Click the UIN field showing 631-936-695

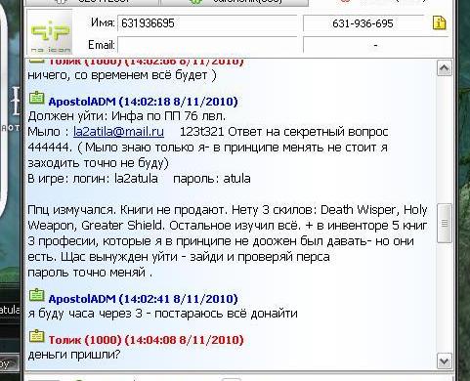[x=363, y=23]
